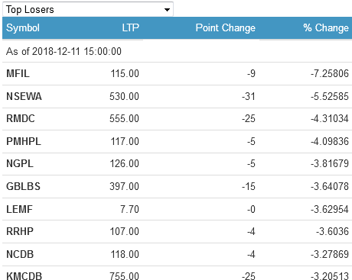Select the RMDC stock symbol

(x=21, y=119)
